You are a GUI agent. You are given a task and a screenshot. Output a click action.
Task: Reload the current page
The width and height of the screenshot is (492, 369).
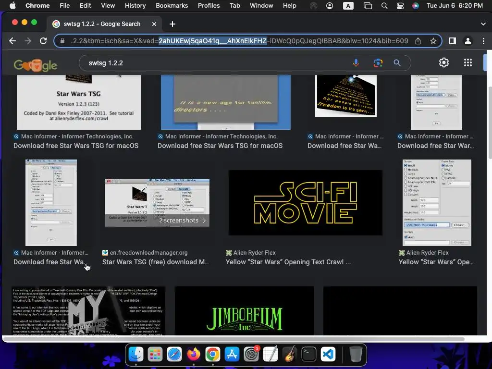tap(43, 41)
